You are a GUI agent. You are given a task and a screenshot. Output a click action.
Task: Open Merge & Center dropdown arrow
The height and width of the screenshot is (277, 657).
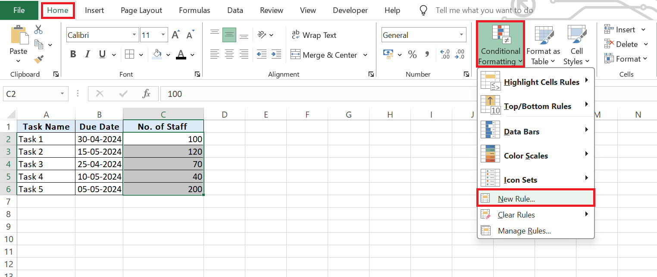point(365,55)
